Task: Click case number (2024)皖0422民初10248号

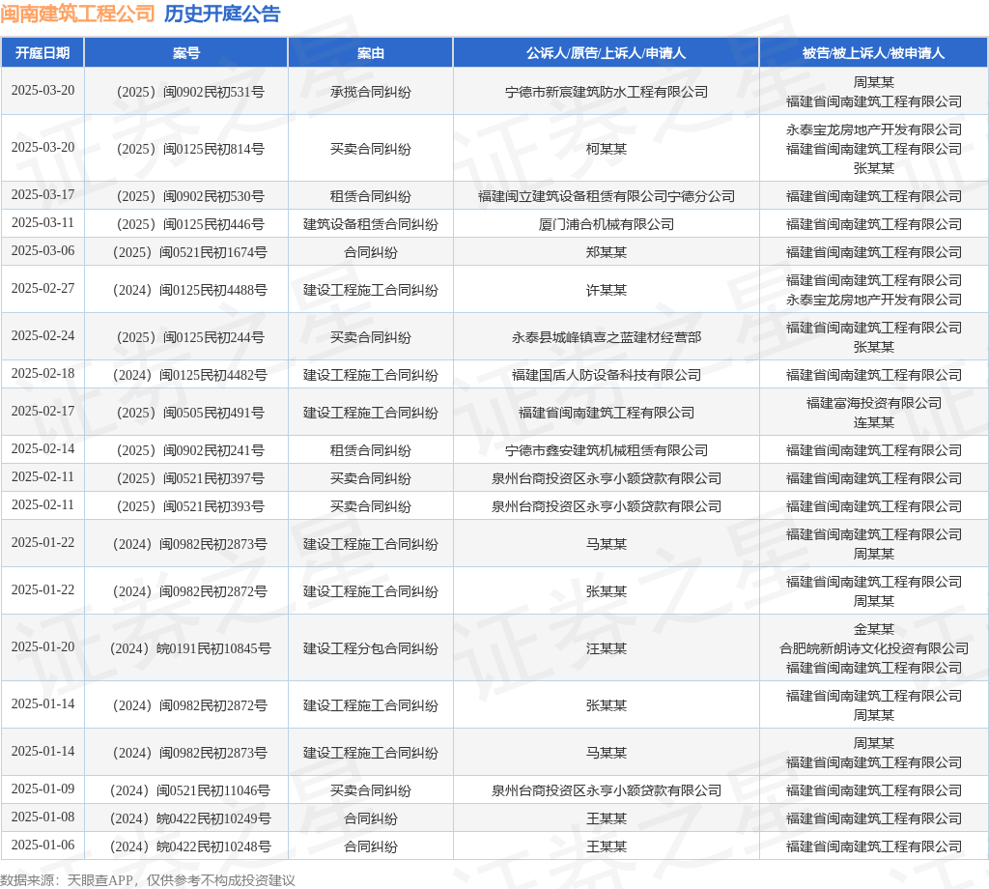Action: pos(190,846)
